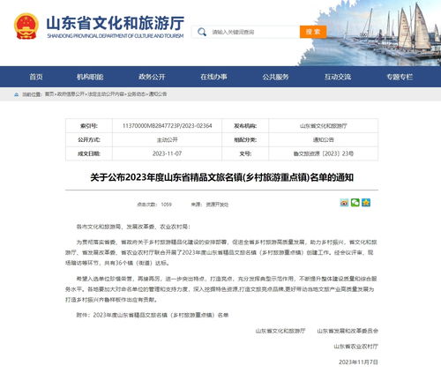Image resolution: width=441 pixels, height=373 pixels.
Task: Click 山东省文化和旅游厅 cell in info table
Action: click(x=324, y=126)
